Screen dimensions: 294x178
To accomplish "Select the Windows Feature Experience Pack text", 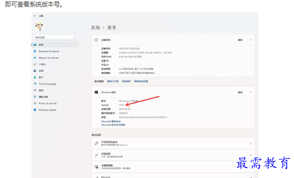I will coord(143,117).
